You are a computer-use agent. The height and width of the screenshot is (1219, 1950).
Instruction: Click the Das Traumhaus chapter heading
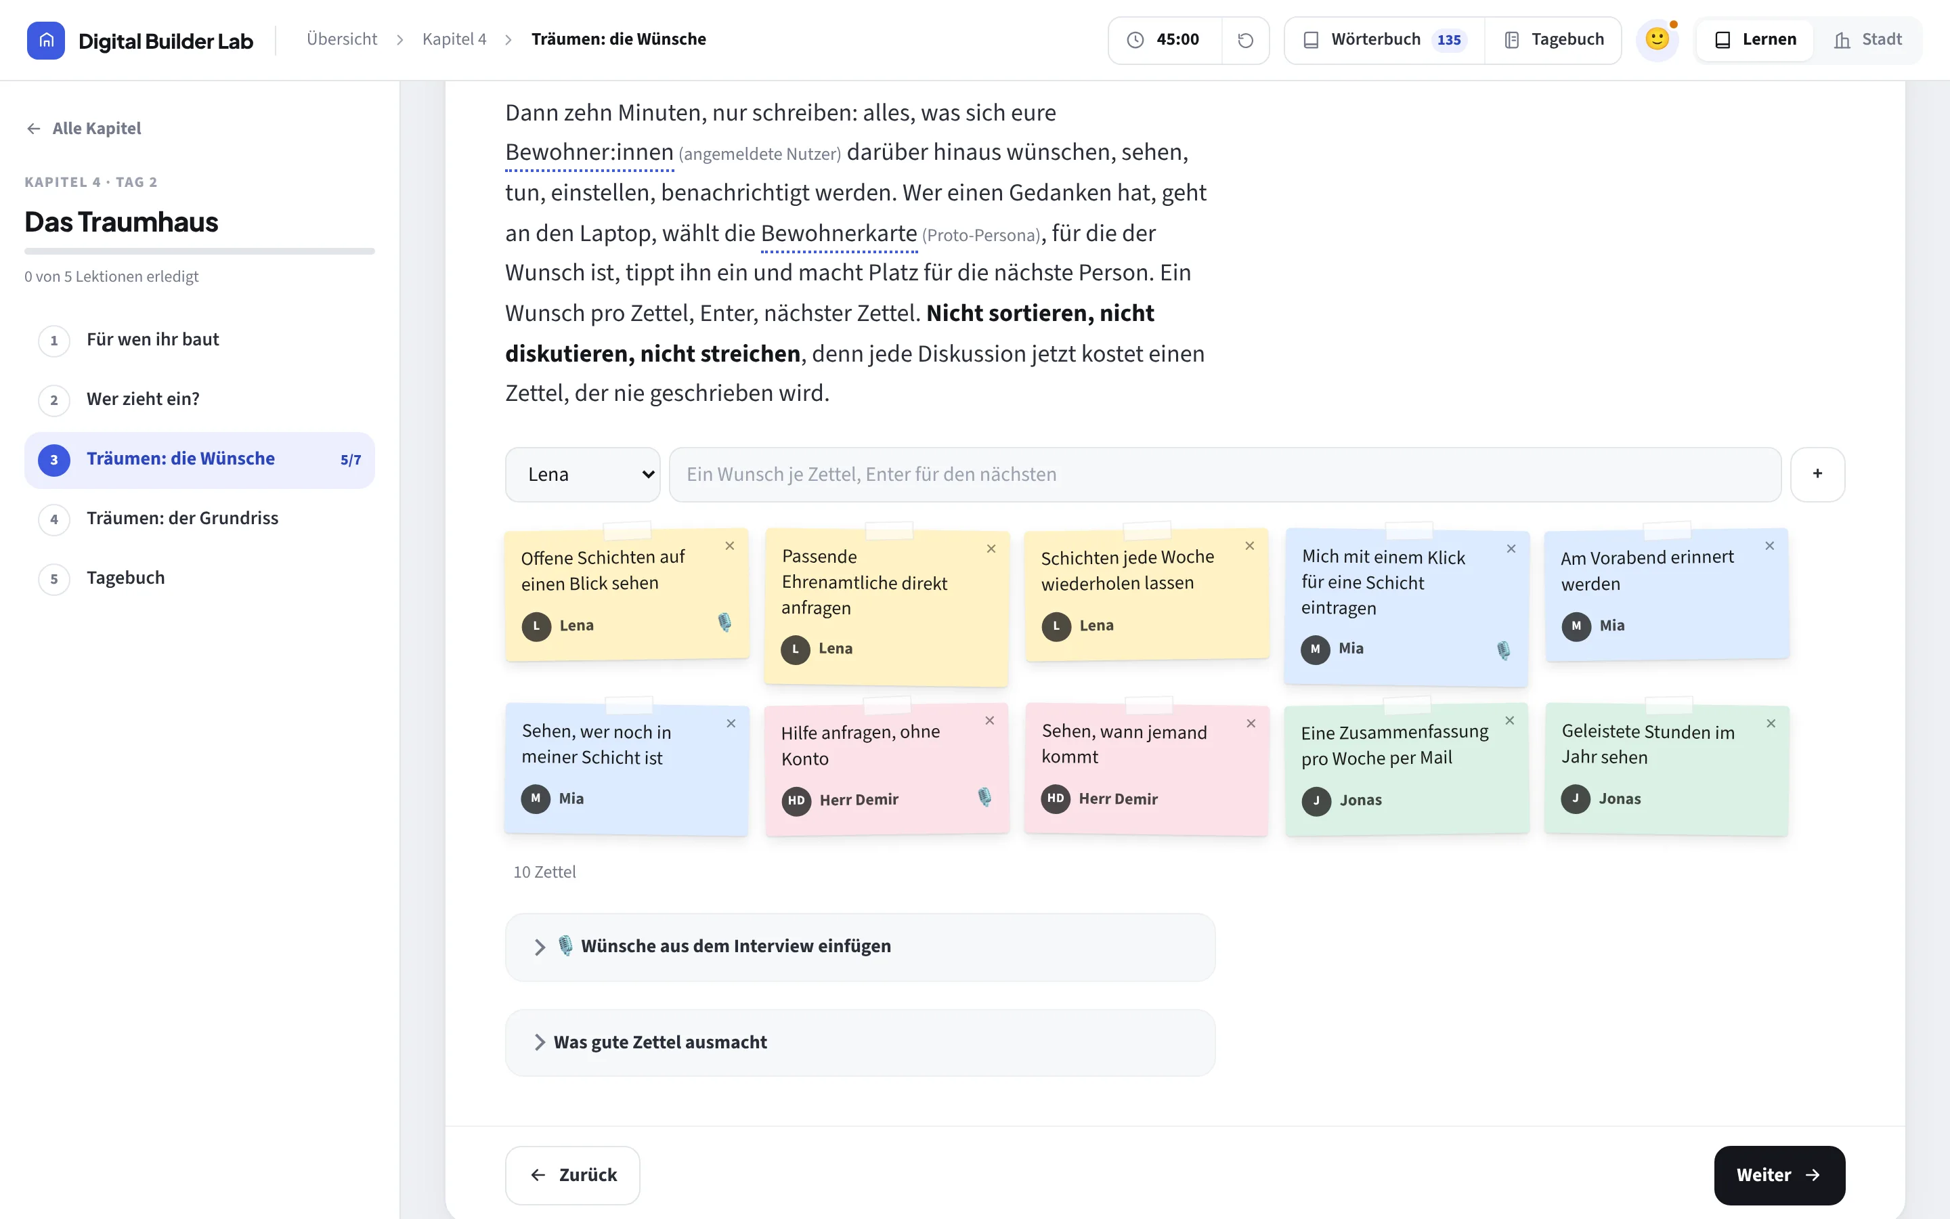point(121,221)
